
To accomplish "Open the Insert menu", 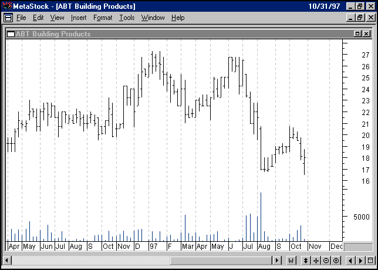I will pyautogui.click(x=79, y=18).
